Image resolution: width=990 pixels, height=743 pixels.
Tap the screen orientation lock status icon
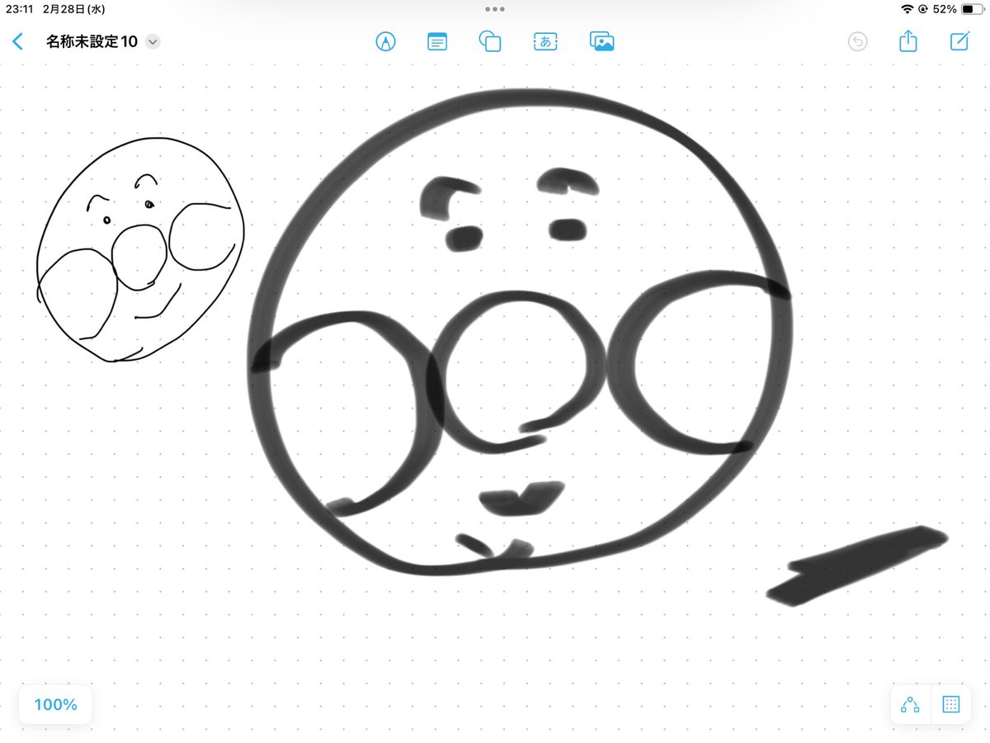(923, 9)
